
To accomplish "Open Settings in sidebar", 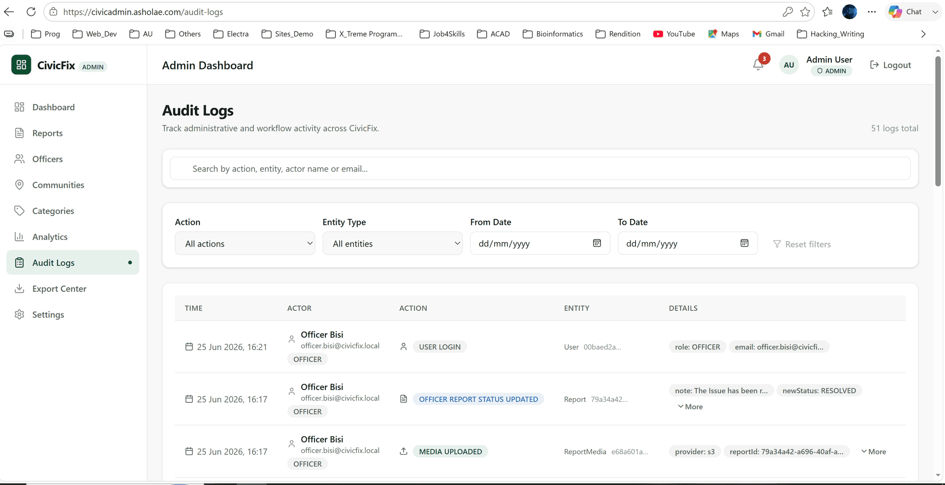I will click(x=73, y=315).
